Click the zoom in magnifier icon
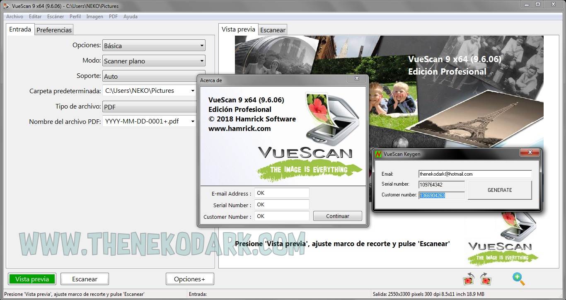The image size is (566, 300). [518, 278]
